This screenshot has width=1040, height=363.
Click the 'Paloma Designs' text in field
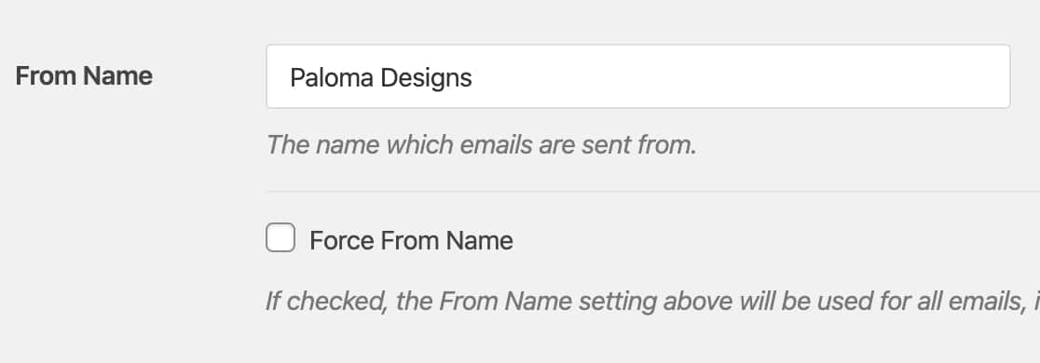[381, 77]
